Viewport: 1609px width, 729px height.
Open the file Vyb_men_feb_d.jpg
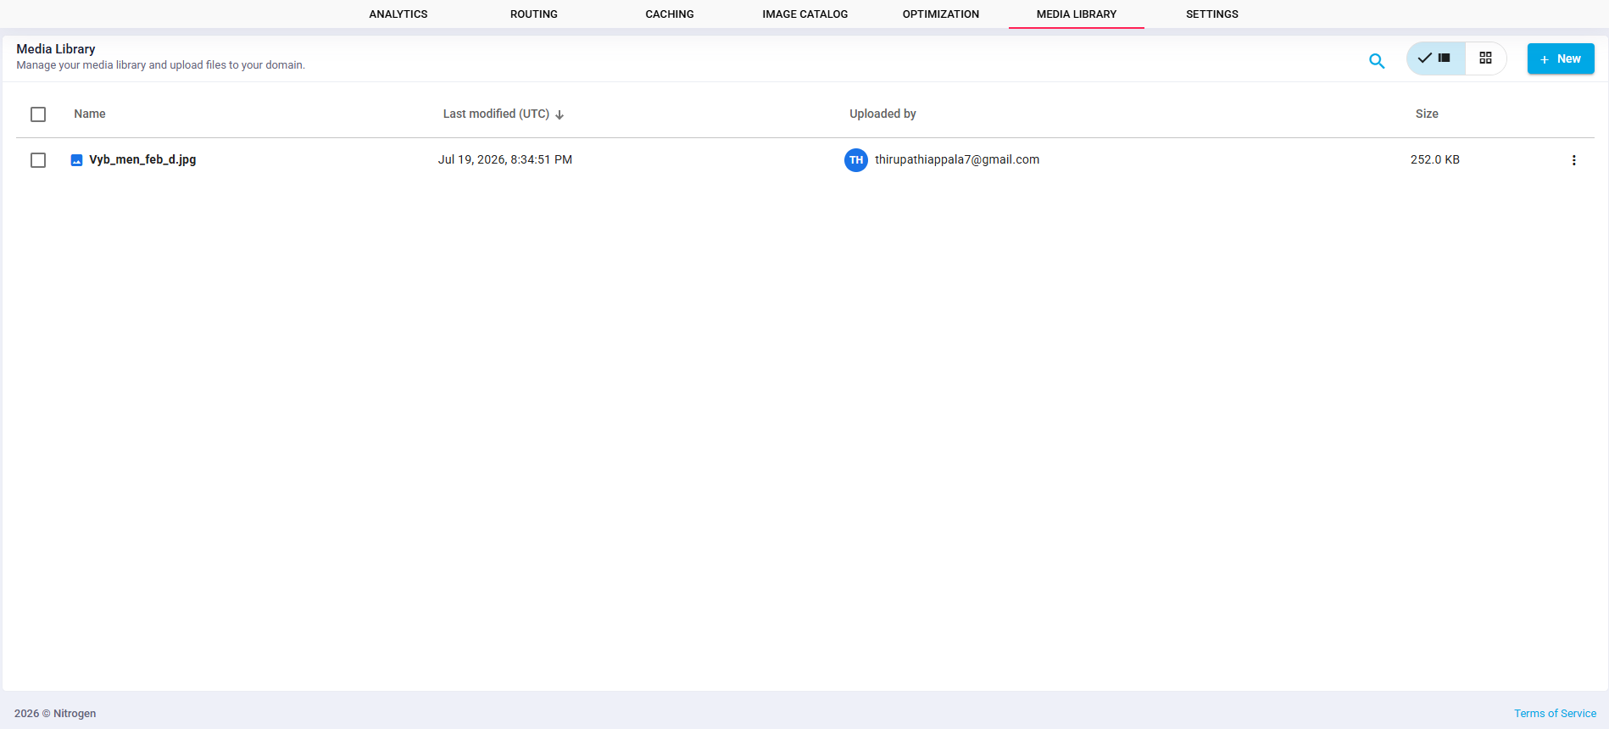[142, 159]
